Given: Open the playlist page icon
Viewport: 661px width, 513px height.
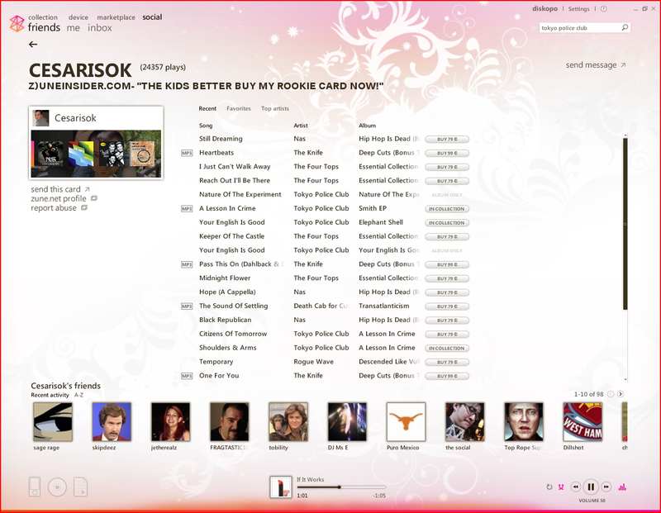Looking at the screenshot, I should 80,487.
